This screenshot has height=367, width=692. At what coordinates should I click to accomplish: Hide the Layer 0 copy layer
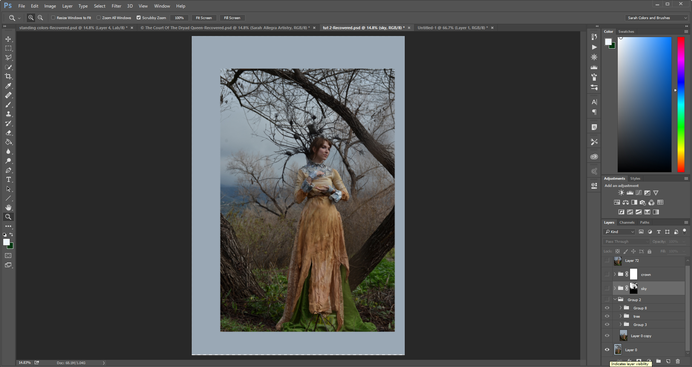[x=607, y=336]
